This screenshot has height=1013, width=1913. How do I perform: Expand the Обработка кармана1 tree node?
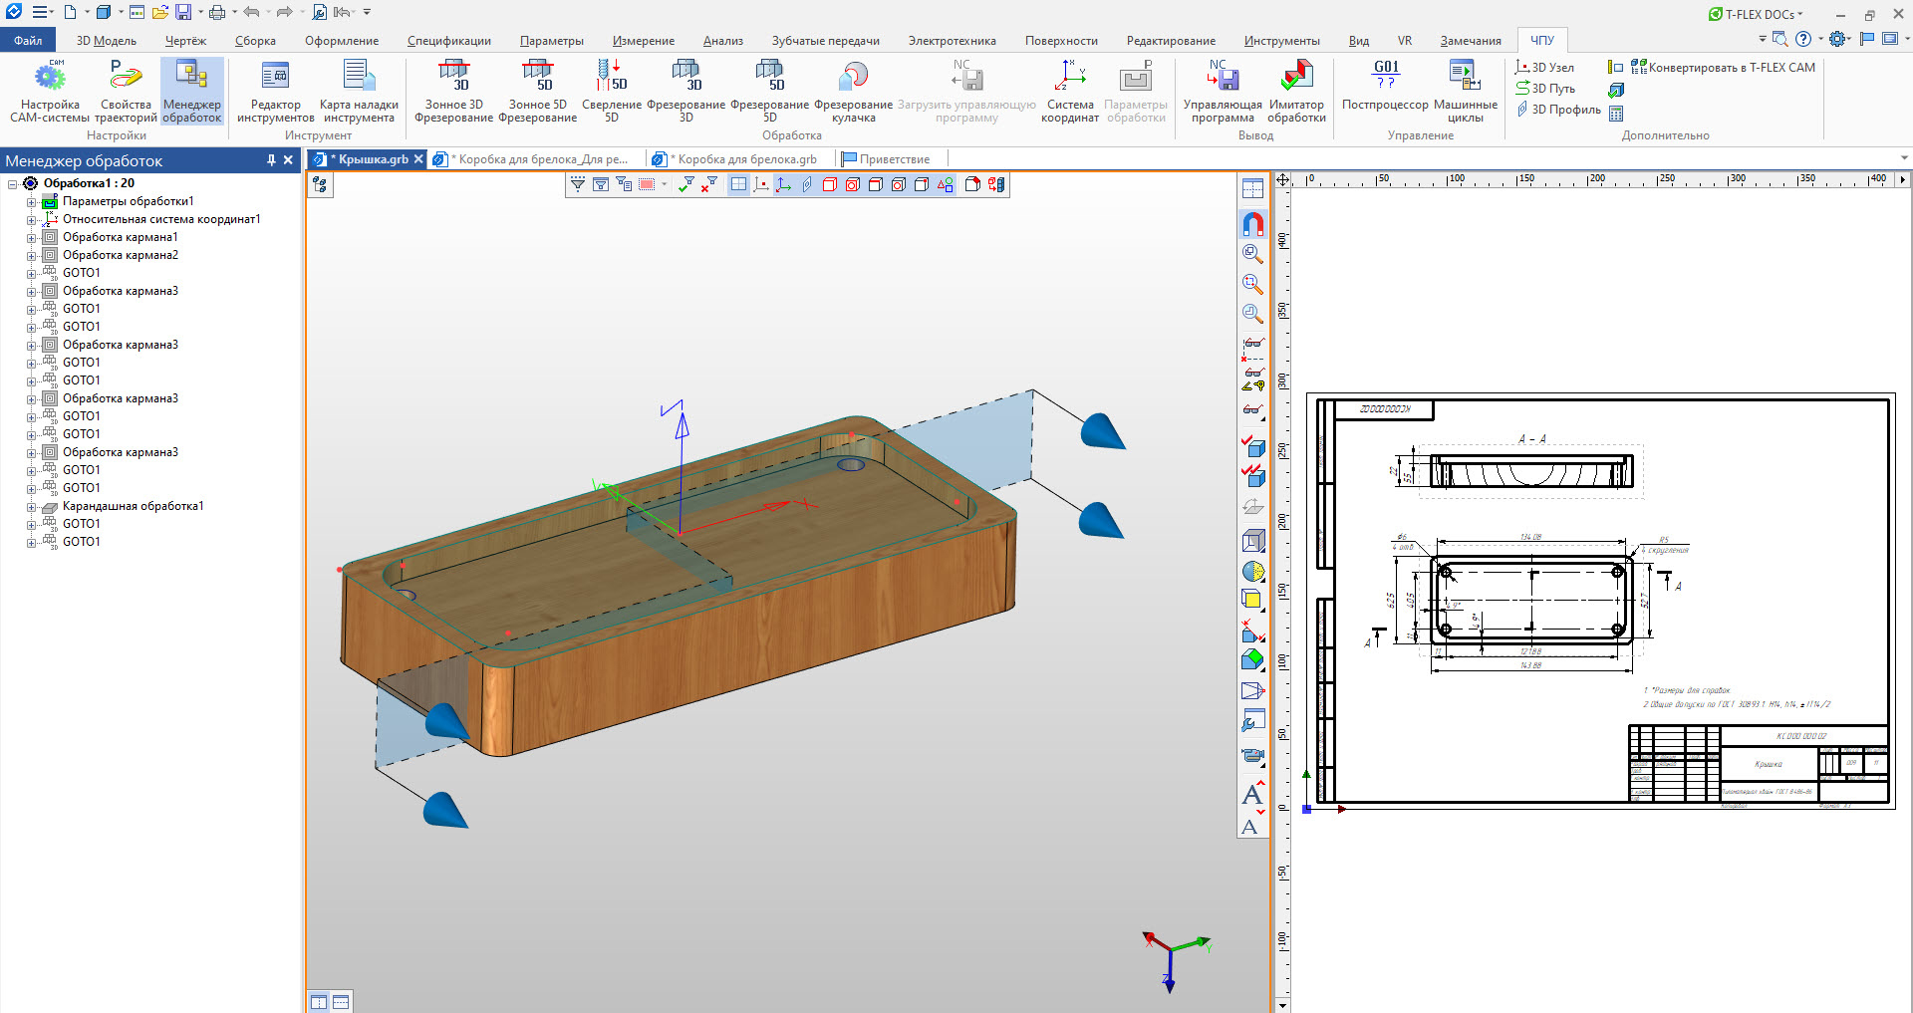[31, 238]
